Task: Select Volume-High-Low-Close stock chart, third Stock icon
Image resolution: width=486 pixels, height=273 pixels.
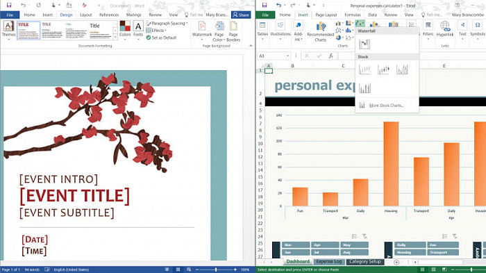Action: click(402, 69)
